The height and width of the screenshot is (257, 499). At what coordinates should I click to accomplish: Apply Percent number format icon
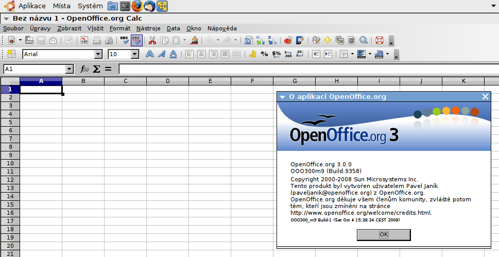click(x=265, y=54)
